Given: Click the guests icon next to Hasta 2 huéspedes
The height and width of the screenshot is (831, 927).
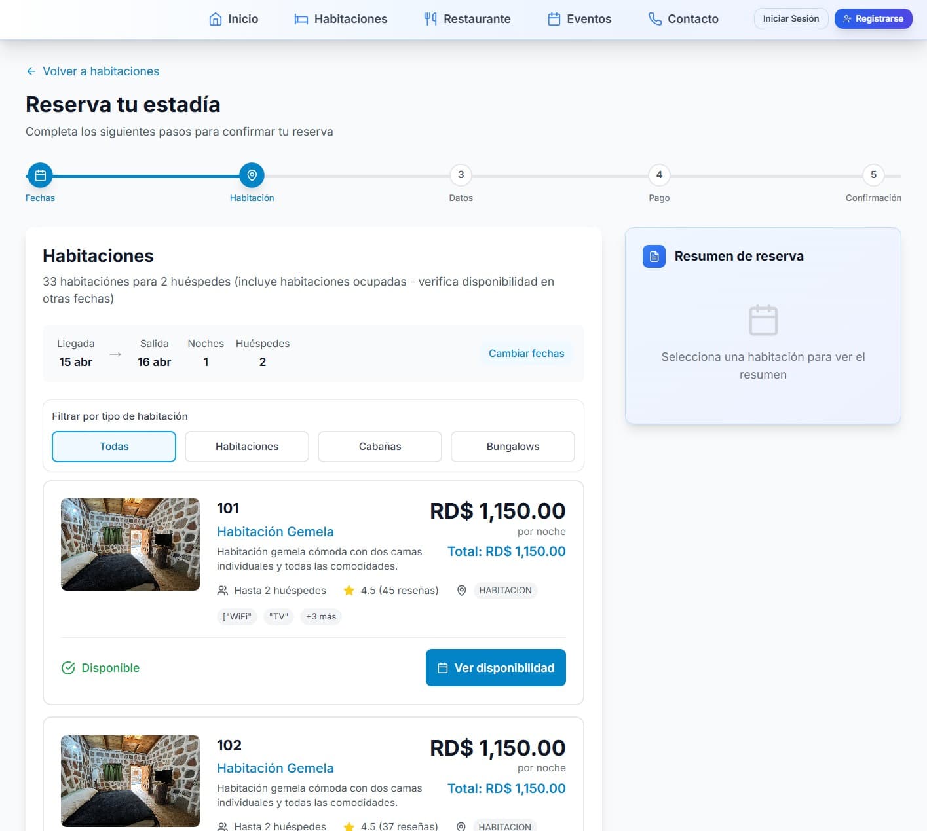Looking at the screenshot, I should (223, 591).
